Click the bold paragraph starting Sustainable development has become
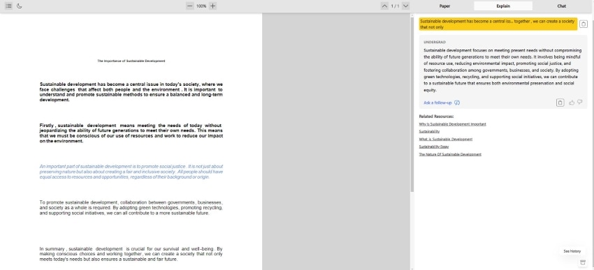The image size is (594, 270). pyautogui.click(x=131, y=92)
